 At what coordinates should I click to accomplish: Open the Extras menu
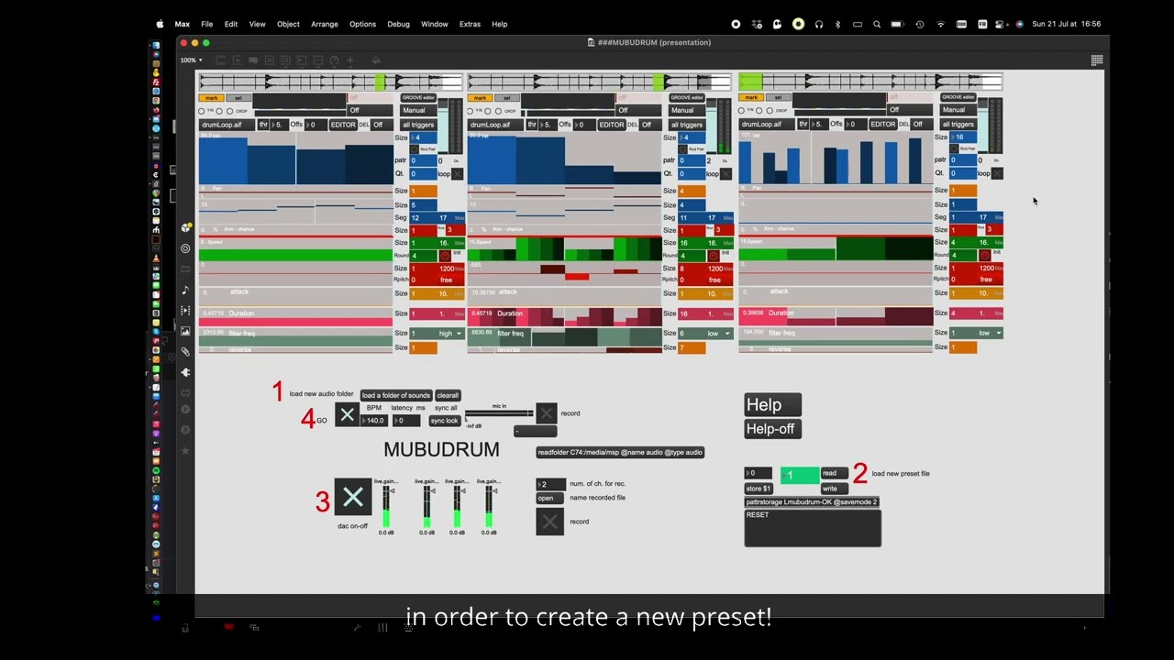[x=470, y=24]
